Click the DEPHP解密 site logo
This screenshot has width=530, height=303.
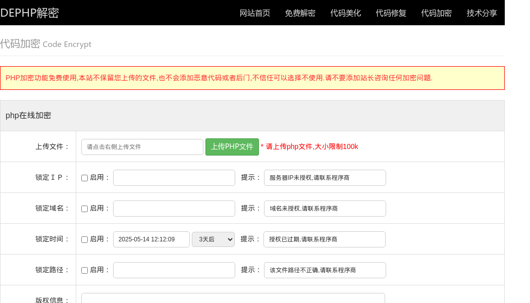(x=29, y=13)
